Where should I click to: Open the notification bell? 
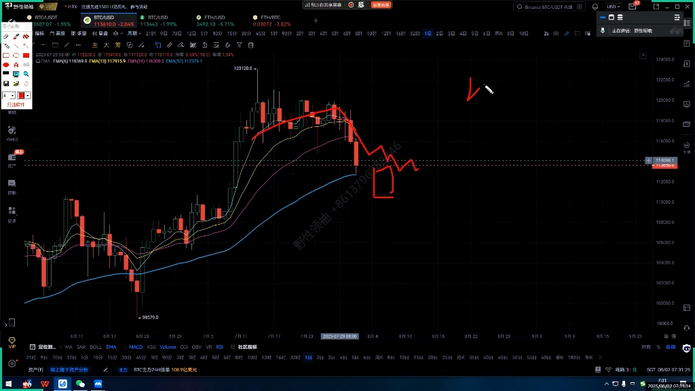coord(595,7)
